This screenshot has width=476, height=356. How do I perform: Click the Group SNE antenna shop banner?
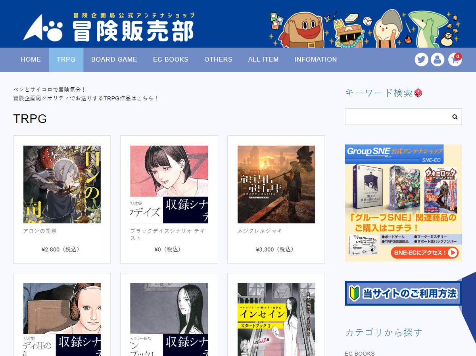point(403,203)
